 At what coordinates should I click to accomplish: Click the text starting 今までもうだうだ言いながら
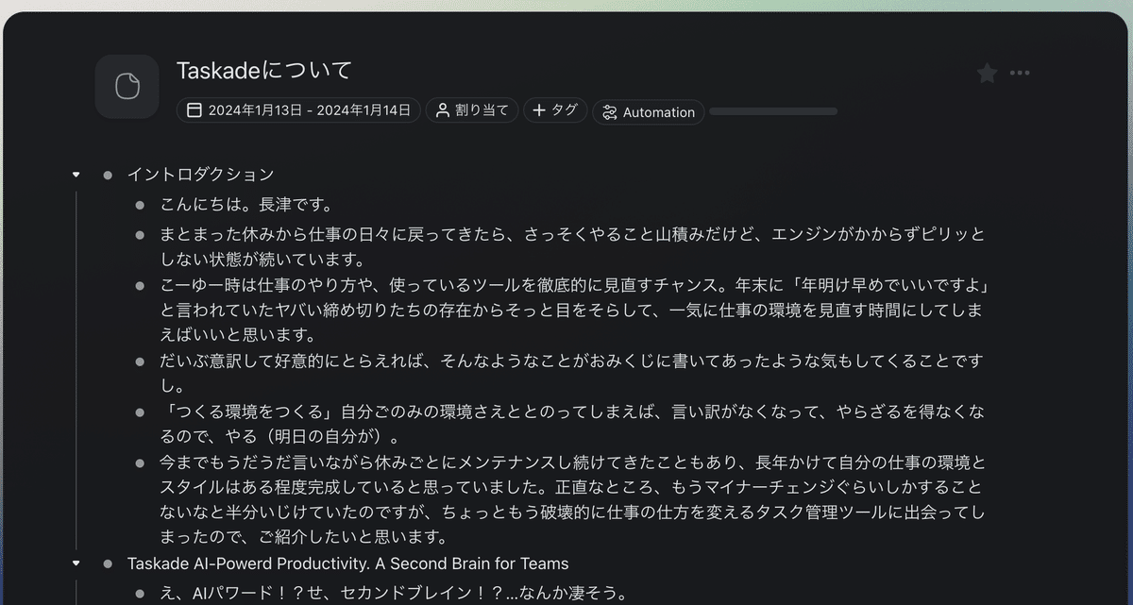572,500
